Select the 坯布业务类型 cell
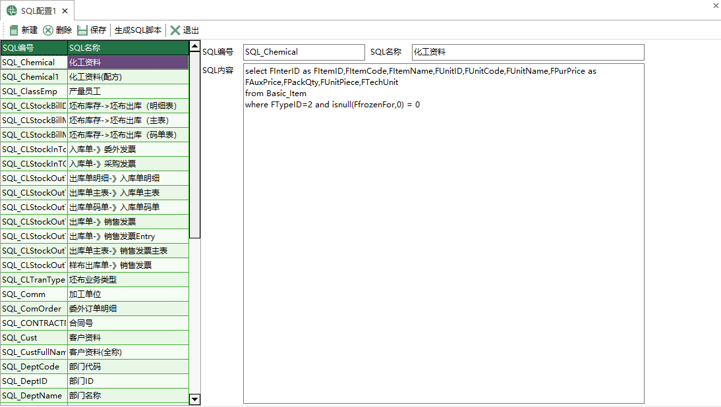Screen dimensions: 721x407 coord(129,280)
